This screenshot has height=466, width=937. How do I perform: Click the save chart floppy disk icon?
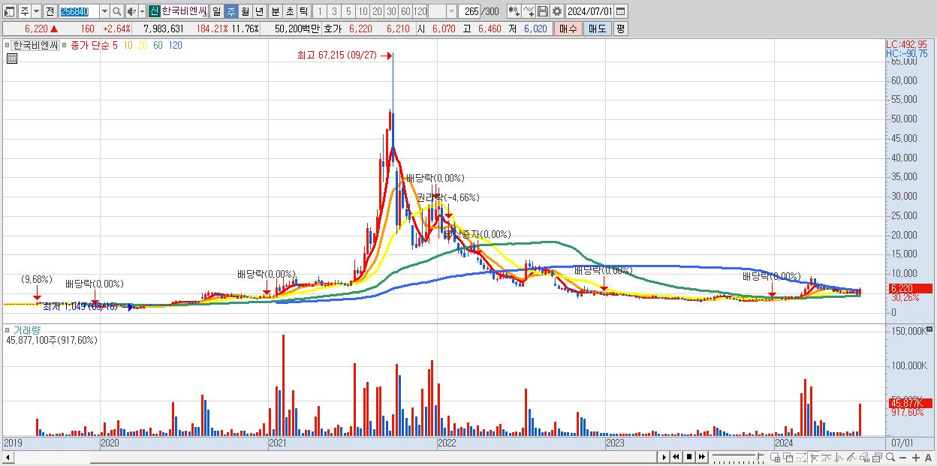(543, 11)
